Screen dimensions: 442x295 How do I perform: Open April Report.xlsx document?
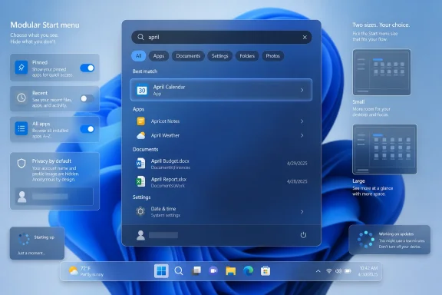221,182
